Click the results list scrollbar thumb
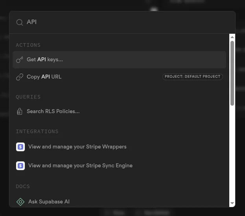The height and width of the screenshot is (216, 245). [x=232, y=73]
